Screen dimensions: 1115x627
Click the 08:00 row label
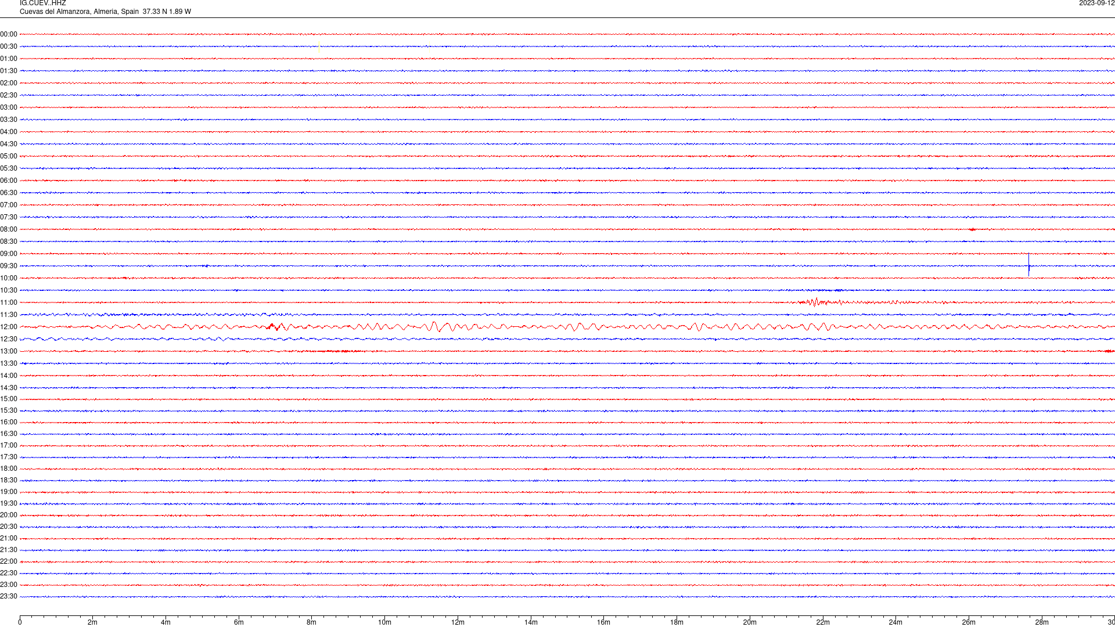[9, 229]
